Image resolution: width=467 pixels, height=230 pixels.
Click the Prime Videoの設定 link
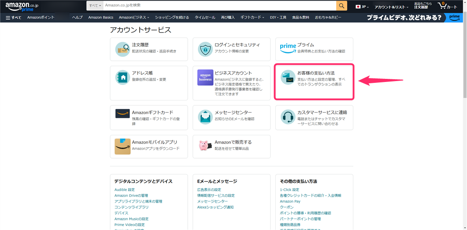(130, 225)
